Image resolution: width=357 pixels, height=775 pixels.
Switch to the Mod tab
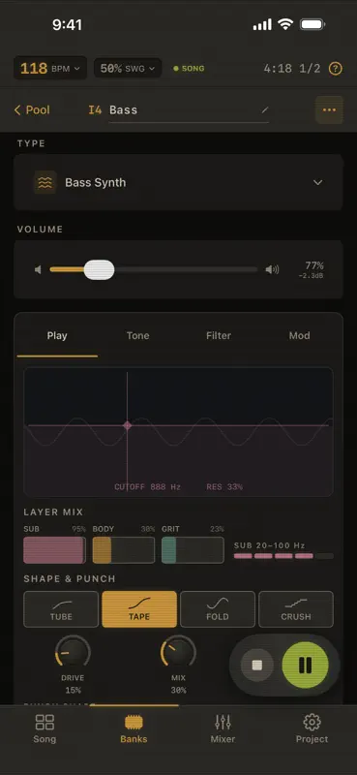click(x=299, y=336)
